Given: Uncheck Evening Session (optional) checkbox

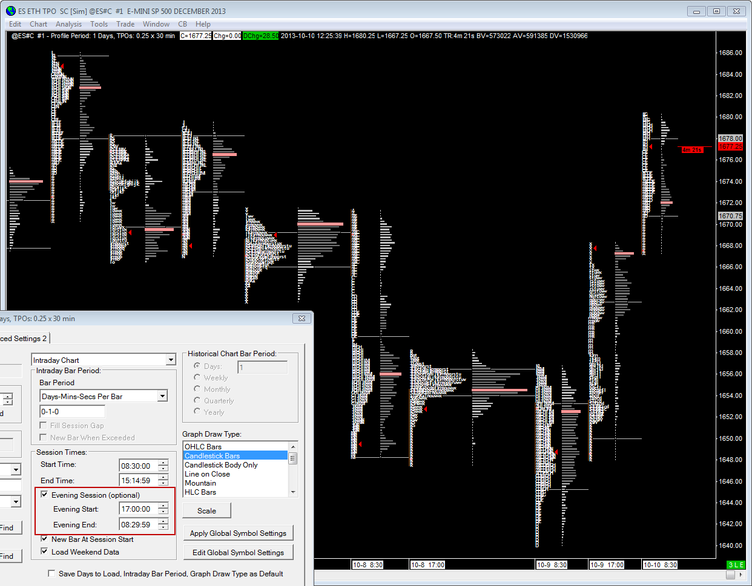Looking at the screenshot, I should (44, 495).
